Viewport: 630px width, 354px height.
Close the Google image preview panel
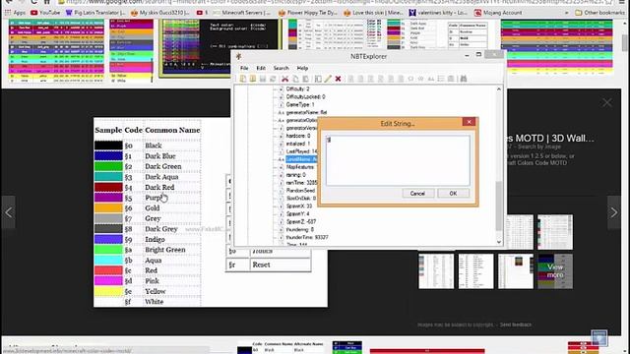point(607,103)
